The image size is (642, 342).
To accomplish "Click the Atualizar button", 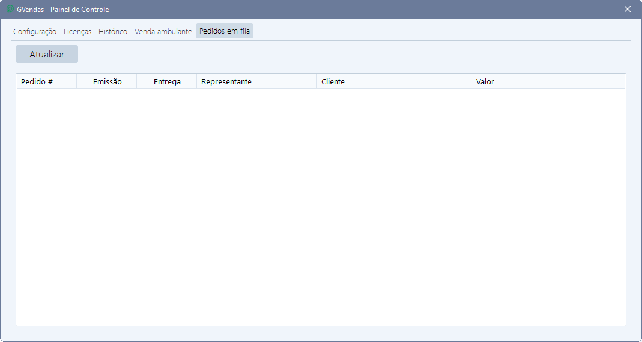I will pos(47,55).
